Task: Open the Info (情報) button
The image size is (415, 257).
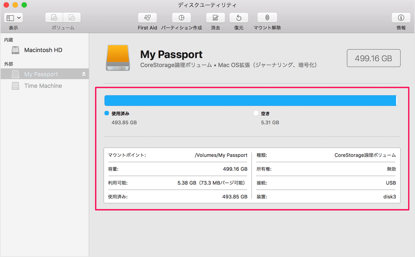Action: tap(401, 18)
